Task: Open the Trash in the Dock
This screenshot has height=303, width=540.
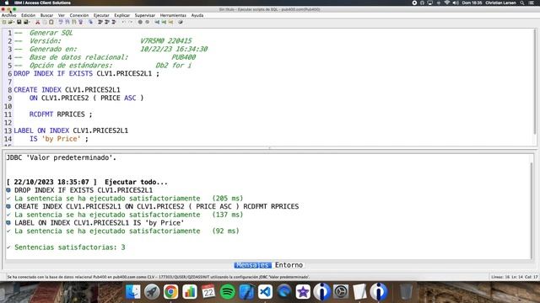Action: tap(406, 292)
